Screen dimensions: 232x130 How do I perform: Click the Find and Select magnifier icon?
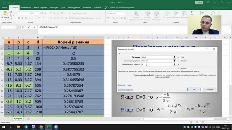click(x=212, y=13)
